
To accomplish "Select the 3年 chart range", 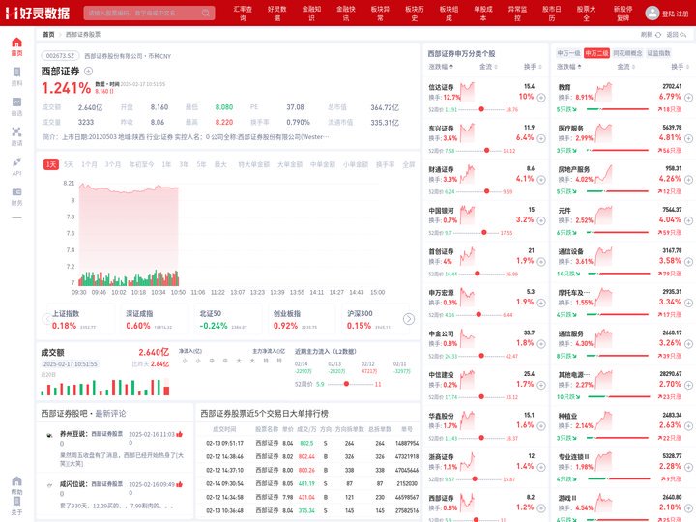I will pyautogui.click(x=184, y=164).
